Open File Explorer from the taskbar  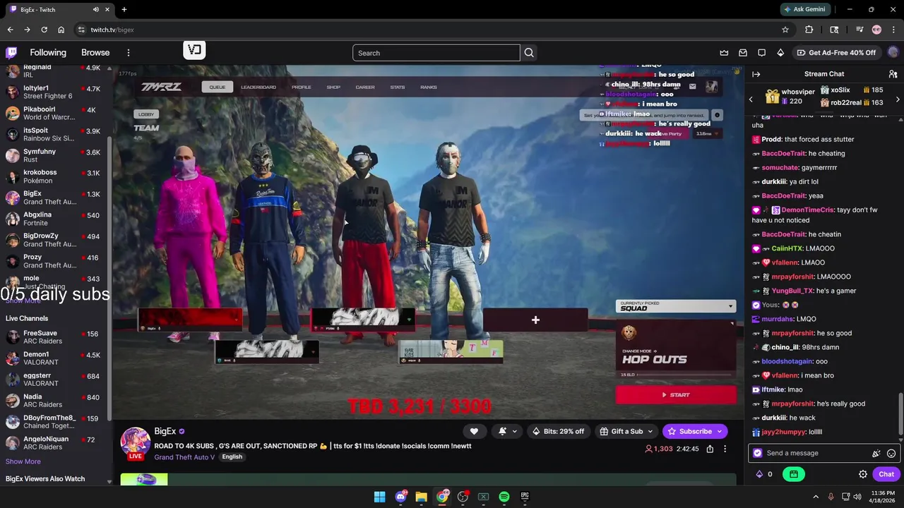click(x=421, y=497)
